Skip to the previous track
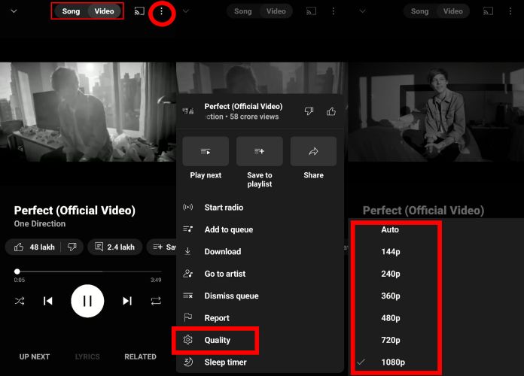Viewport: 524px width, 376px height. [48, 301]
